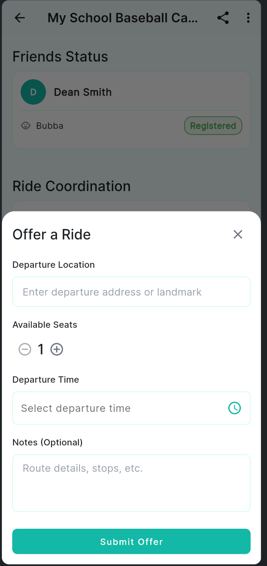Decrease available seats with the minus icon
Screen dimensions: 267x566
(x=25, y=349)
